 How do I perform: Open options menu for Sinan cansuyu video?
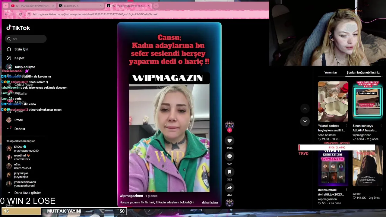pos(381,125)
